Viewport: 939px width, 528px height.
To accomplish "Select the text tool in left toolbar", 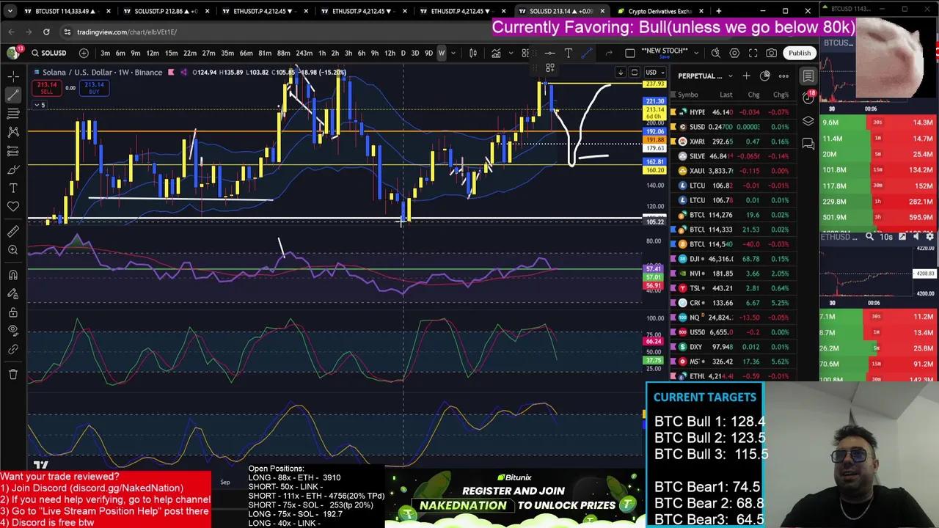I will point(13,188).
